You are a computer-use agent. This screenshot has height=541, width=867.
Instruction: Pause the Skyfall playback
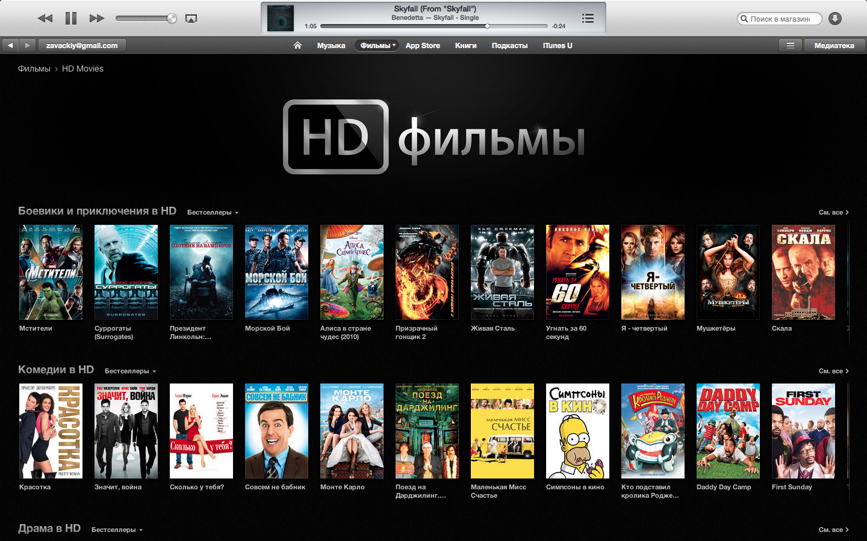(x=71, y=18)
